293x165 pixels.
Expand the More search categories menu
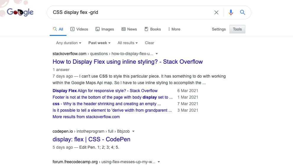click(x=174, y=29)
